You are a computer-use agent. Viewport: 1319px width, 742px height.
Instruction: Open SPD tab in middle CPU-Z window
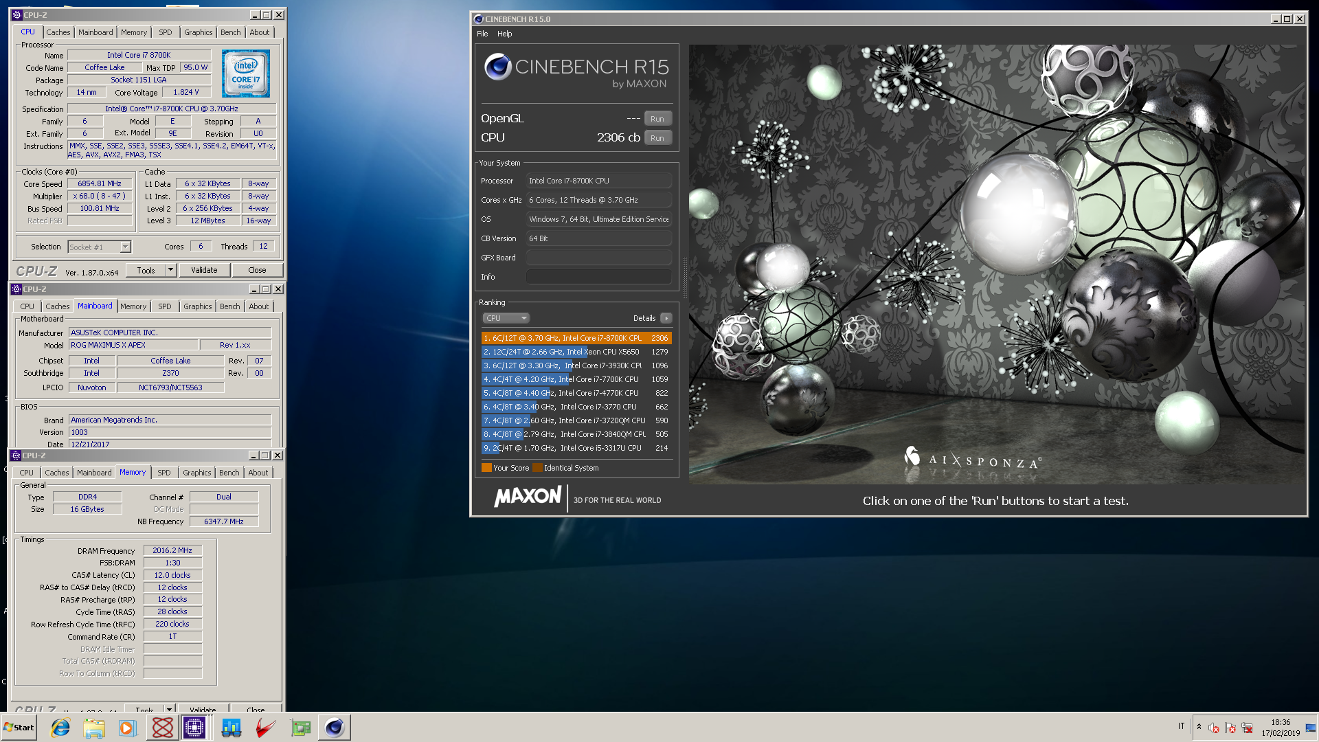pos(165,306)
